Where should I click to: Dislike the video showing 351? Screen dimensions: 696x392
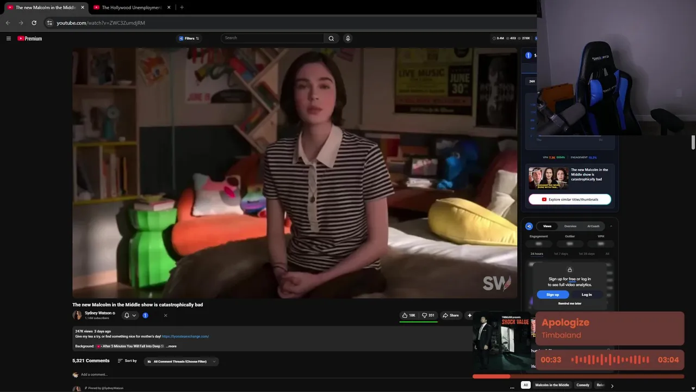[x=428, y=315]
